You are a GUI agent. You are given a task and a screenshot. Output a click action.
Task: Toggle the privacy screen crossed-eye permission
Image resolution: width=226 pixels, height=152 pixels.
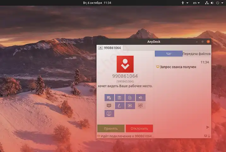(141, 106)
